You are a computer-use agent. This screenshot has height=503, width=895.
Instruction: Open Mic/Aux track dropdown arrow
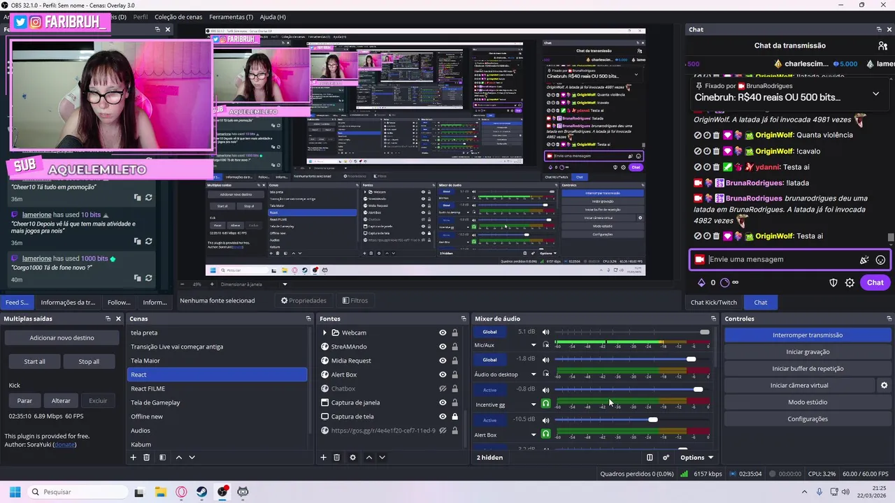pyautogui.click(x=534, y=345)
